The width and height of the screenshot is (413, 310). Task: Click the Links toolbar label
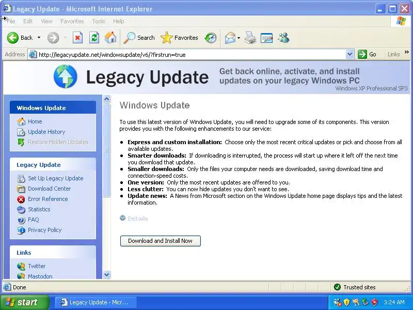tap(393, 54)
